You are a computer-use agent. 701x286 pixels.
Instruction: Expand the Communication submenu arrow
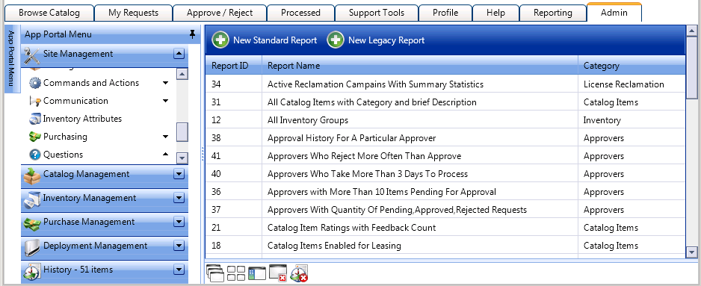pyautogui.click(x=165, y=101)
